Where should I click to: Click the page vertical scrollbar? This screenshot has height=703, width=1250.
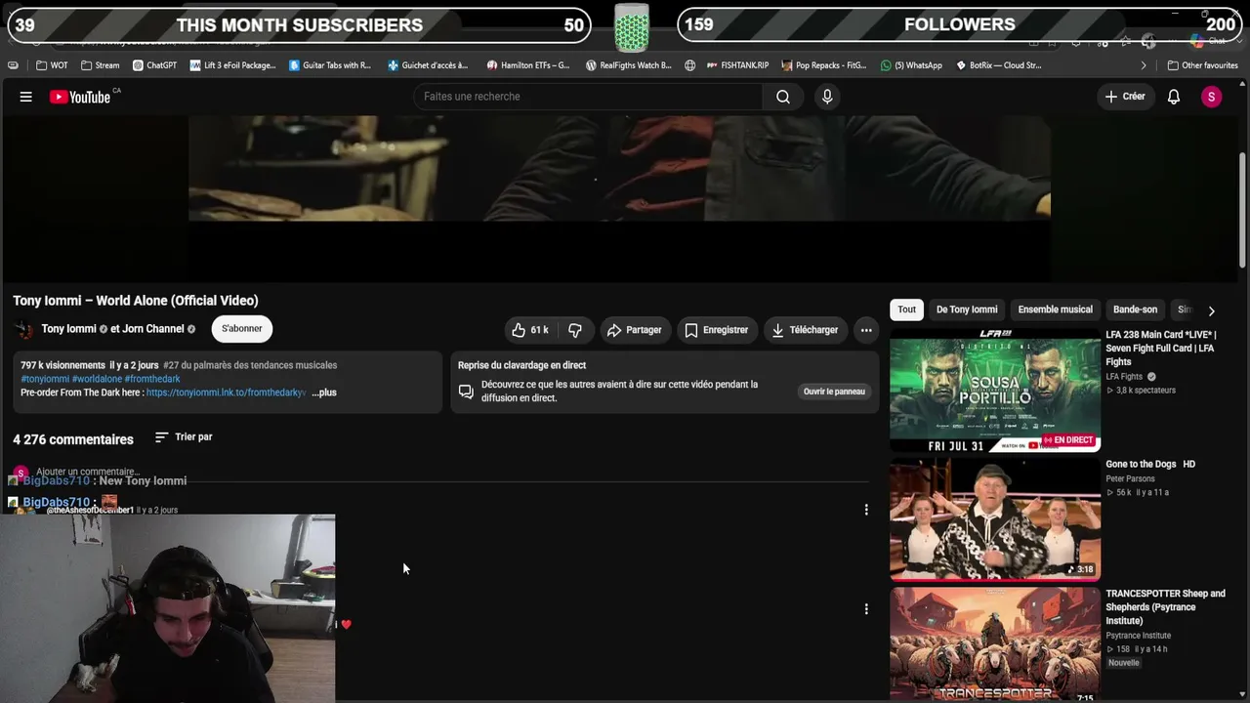[x=1242, y=210]
